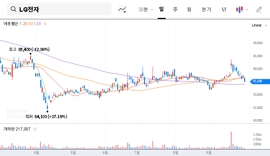The width and height of the screenshot is (270, 156).
Task: Expand the 30분 interval dropdown
Action: (146, 10)
